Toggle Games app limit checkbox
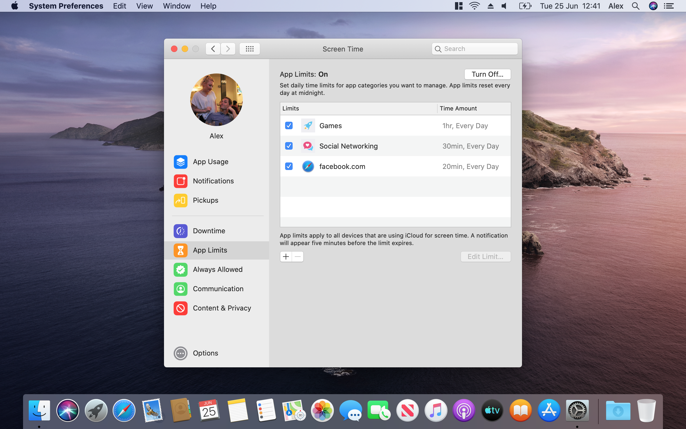 point(288,125)
